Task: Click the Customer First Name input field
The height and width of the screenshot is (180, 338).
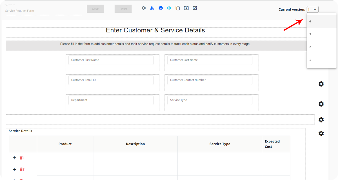Action: click(110, 60)
